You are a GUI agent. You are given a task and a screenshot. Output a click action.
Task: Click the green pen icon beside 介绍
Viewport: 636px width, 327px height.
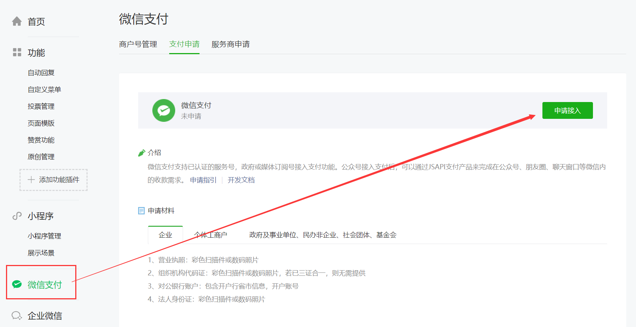click(141, 153)
